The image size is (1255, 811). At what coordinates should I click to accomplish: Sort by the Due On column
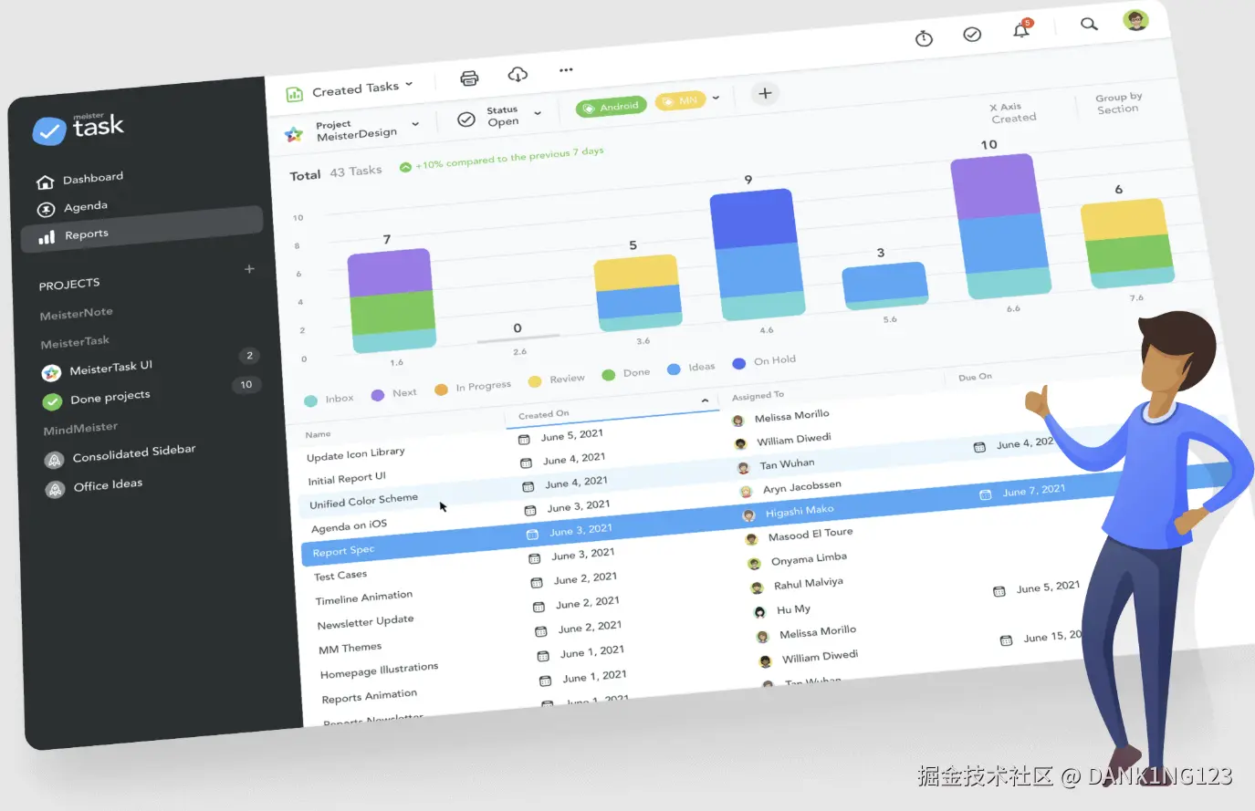[975, 377]
